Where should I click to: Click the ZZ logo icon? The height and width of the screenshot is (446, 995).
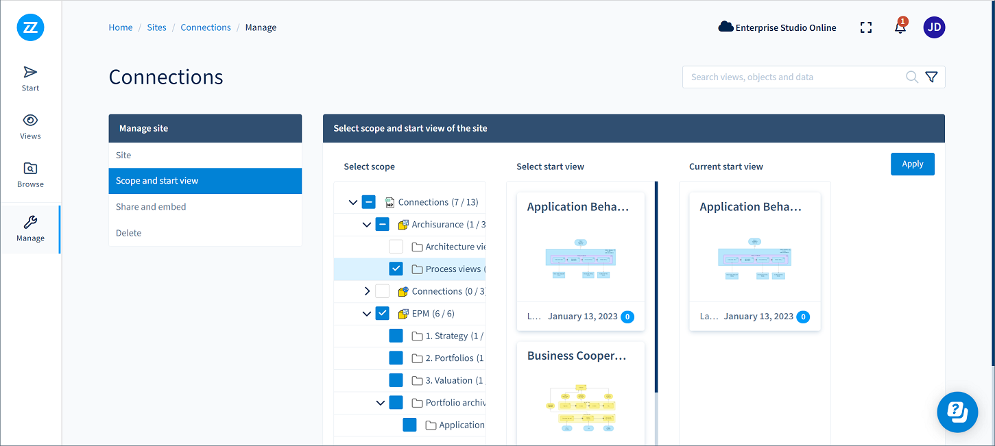[x=30, y=27]
